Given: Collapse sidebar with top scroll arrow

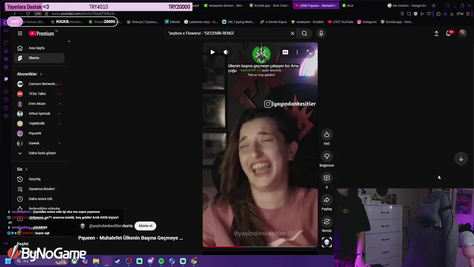Looking at the screenshot, I should (x=69, y=42).
